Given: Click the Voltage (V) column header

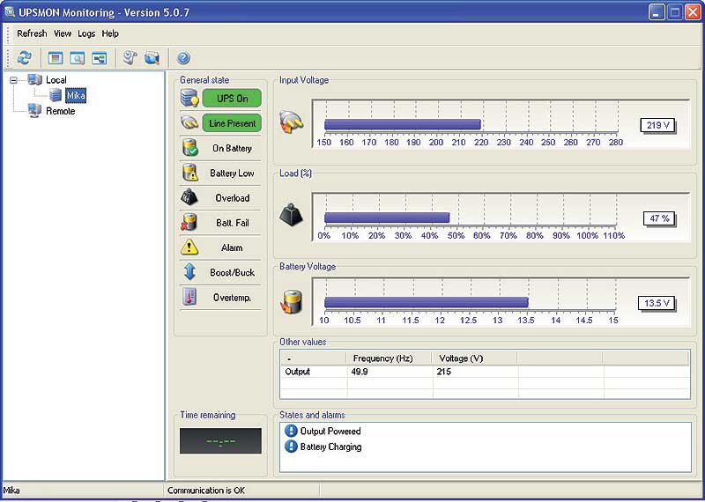Looking at the screenshot, I should pyautogui.click(x=475, y=358).
